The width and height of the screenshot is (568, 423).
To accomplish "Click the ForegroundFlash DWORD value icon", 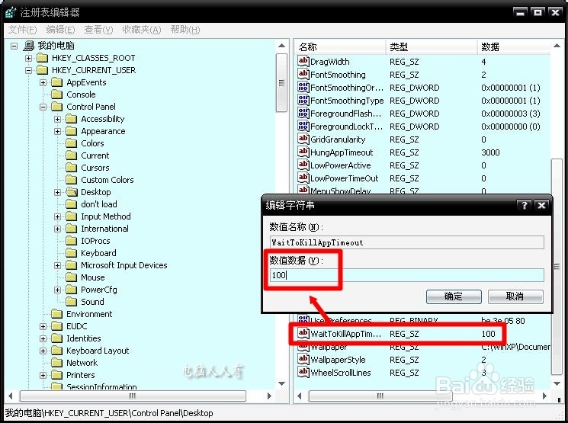I will click(303, 113).
